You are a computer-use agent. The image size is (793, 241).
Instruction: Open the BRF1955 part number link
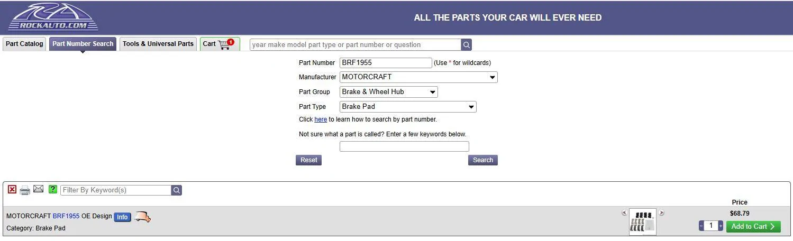pos(66,216)
